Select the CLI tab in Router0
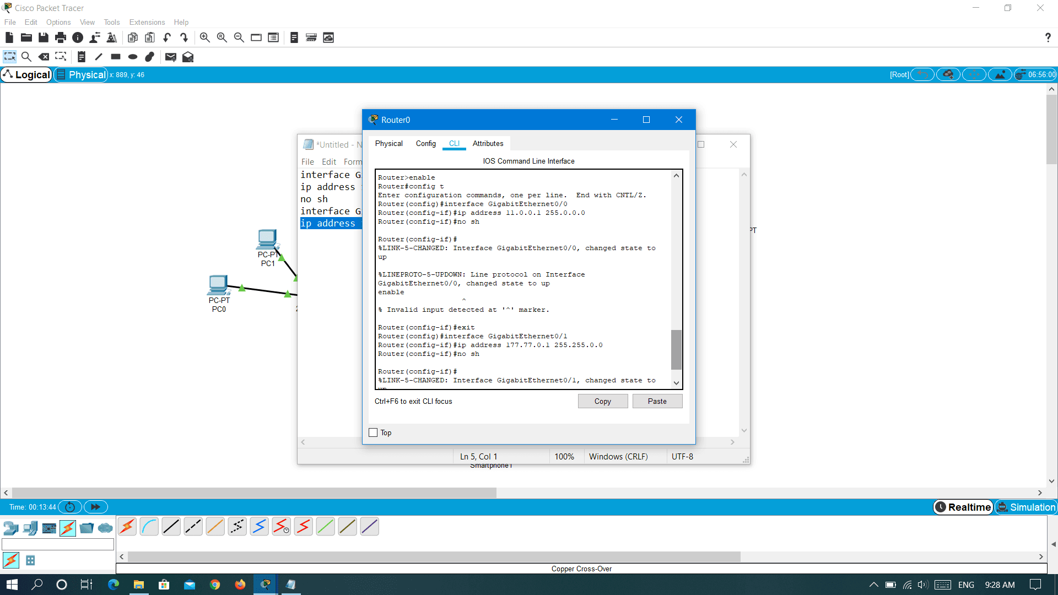 (454, 143)
